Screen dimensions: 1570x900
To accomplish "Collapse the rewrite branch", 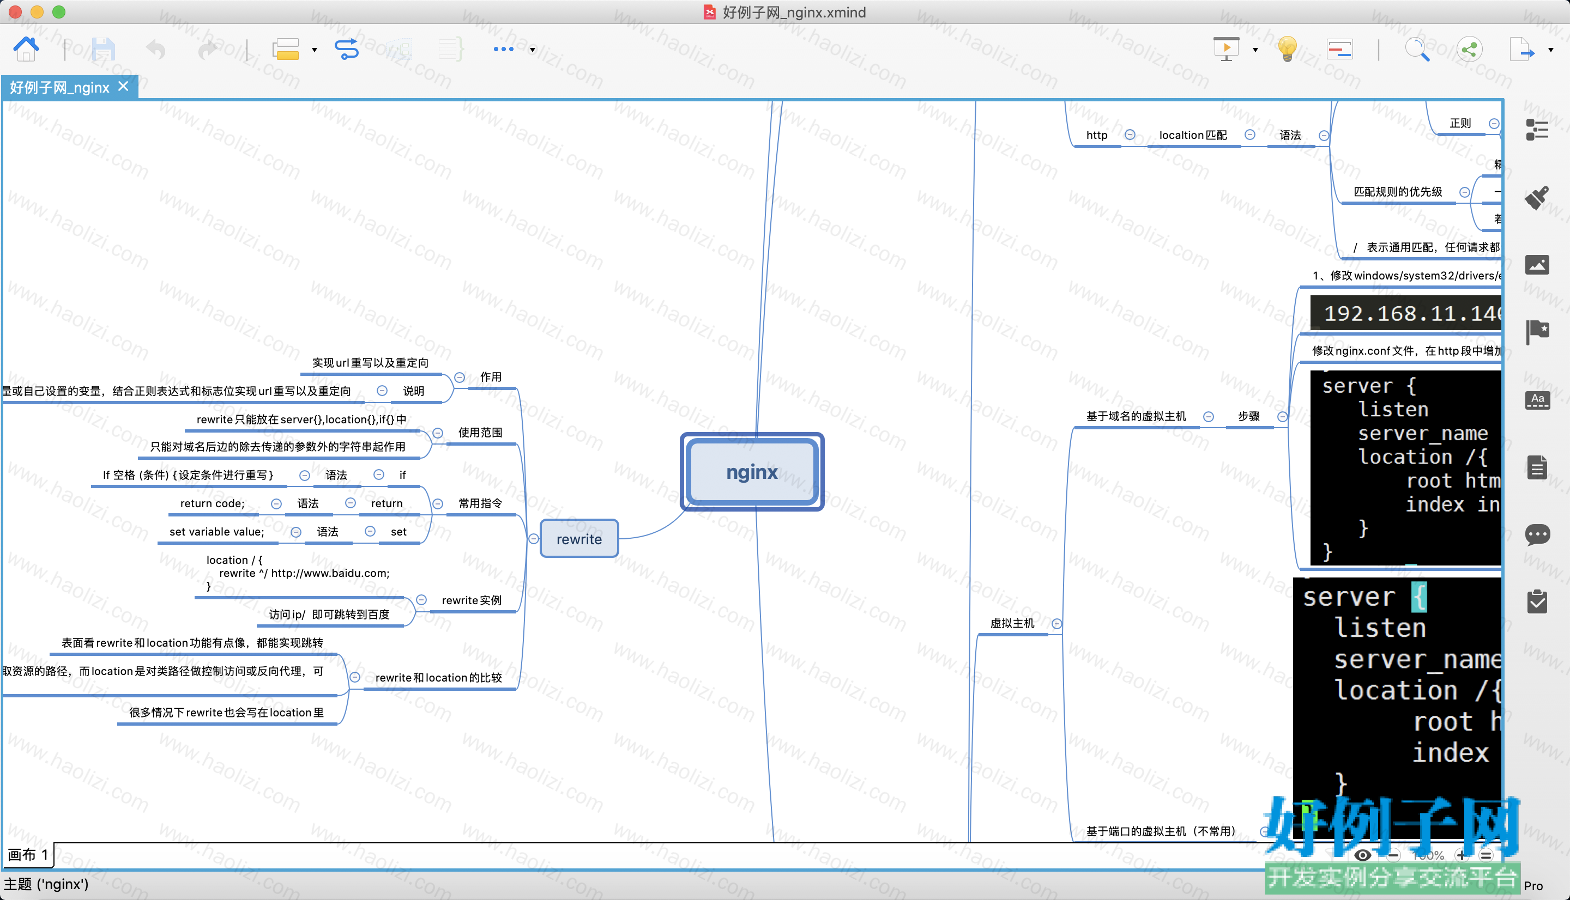I will [x=534, y=539].
